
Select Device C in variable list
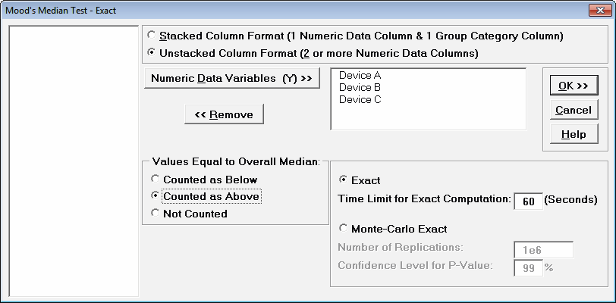[360, 99]
